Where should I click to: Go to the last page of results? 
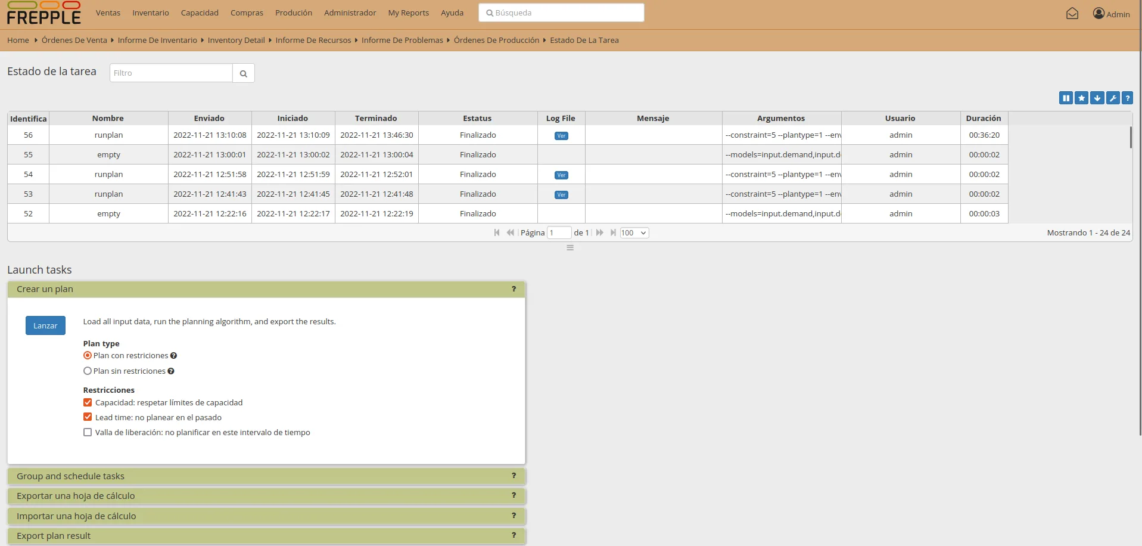613,233
